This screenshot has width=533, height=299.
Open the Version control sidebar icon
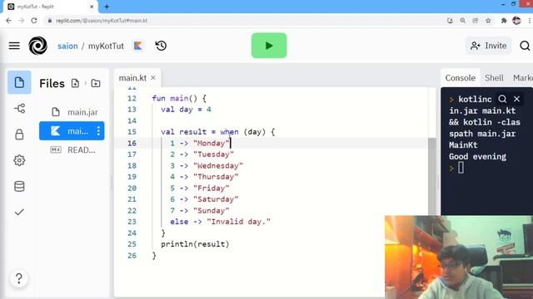pyautogui.click(x=19, y=109)
